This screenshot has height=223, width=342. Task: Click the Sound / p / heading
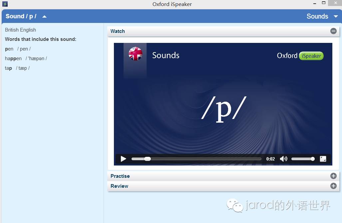point(21,16)
